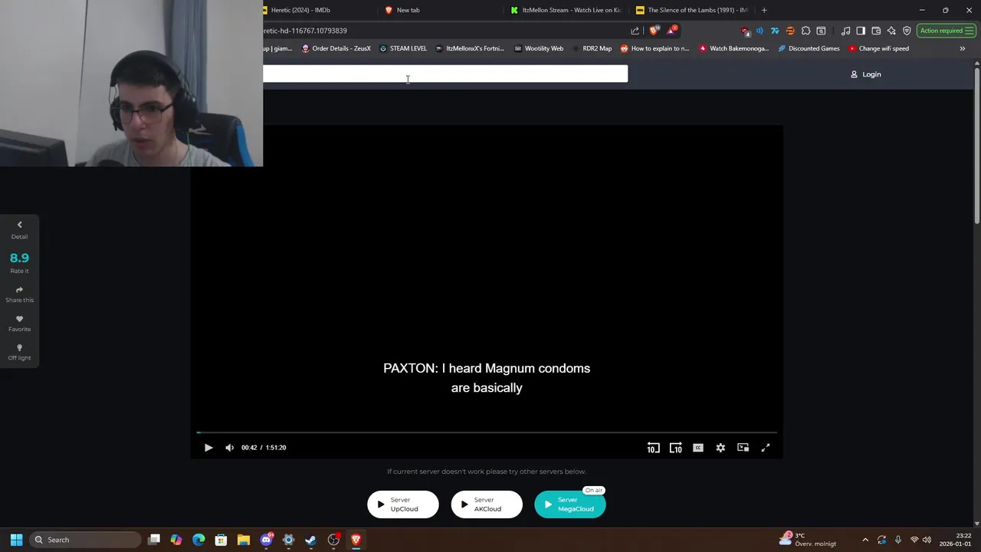Open ItzMellonxX's Fortni... bookmark
Viewport: 981px width, 552px height.
point(470,48)
